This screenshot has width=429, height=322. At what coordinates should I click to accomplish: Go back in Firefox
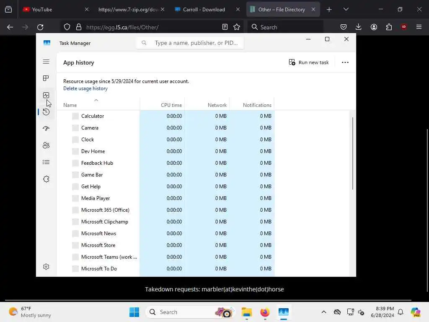click(10, 27)
